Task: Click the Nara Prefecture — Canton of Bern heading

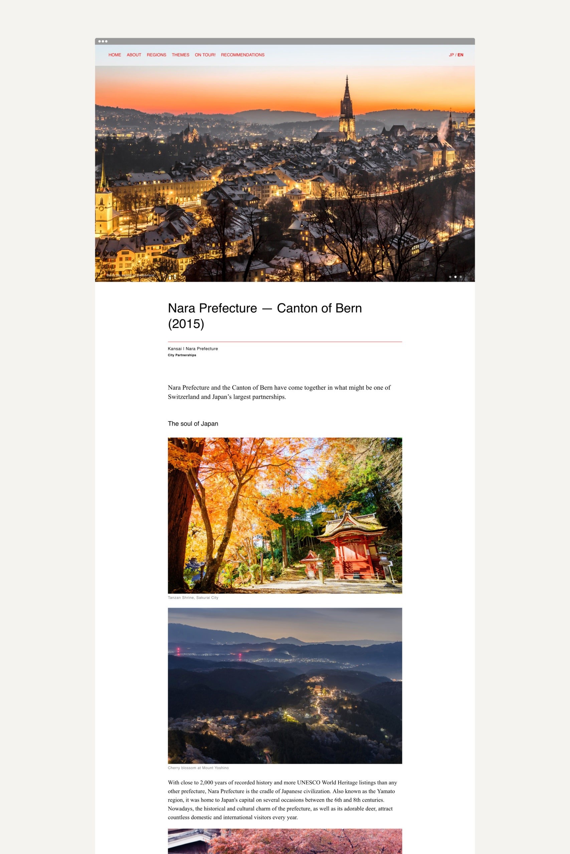Action: point(265,316)
